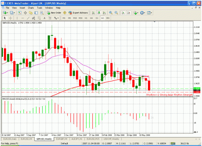Open the Navigator folder-star icon
The image size is (202, 146).
(x=31, y=13)
